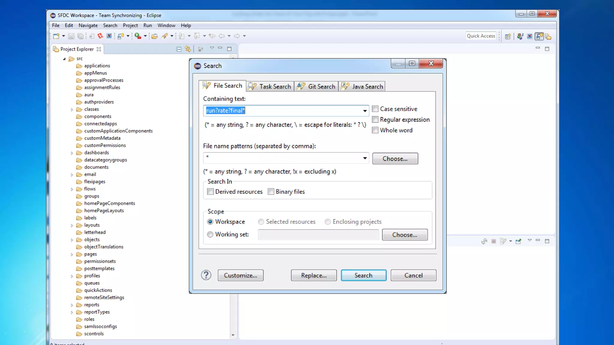Expand the classes folder in tree
This screenshot has height=345, width=614.
[x=72, y=110]
